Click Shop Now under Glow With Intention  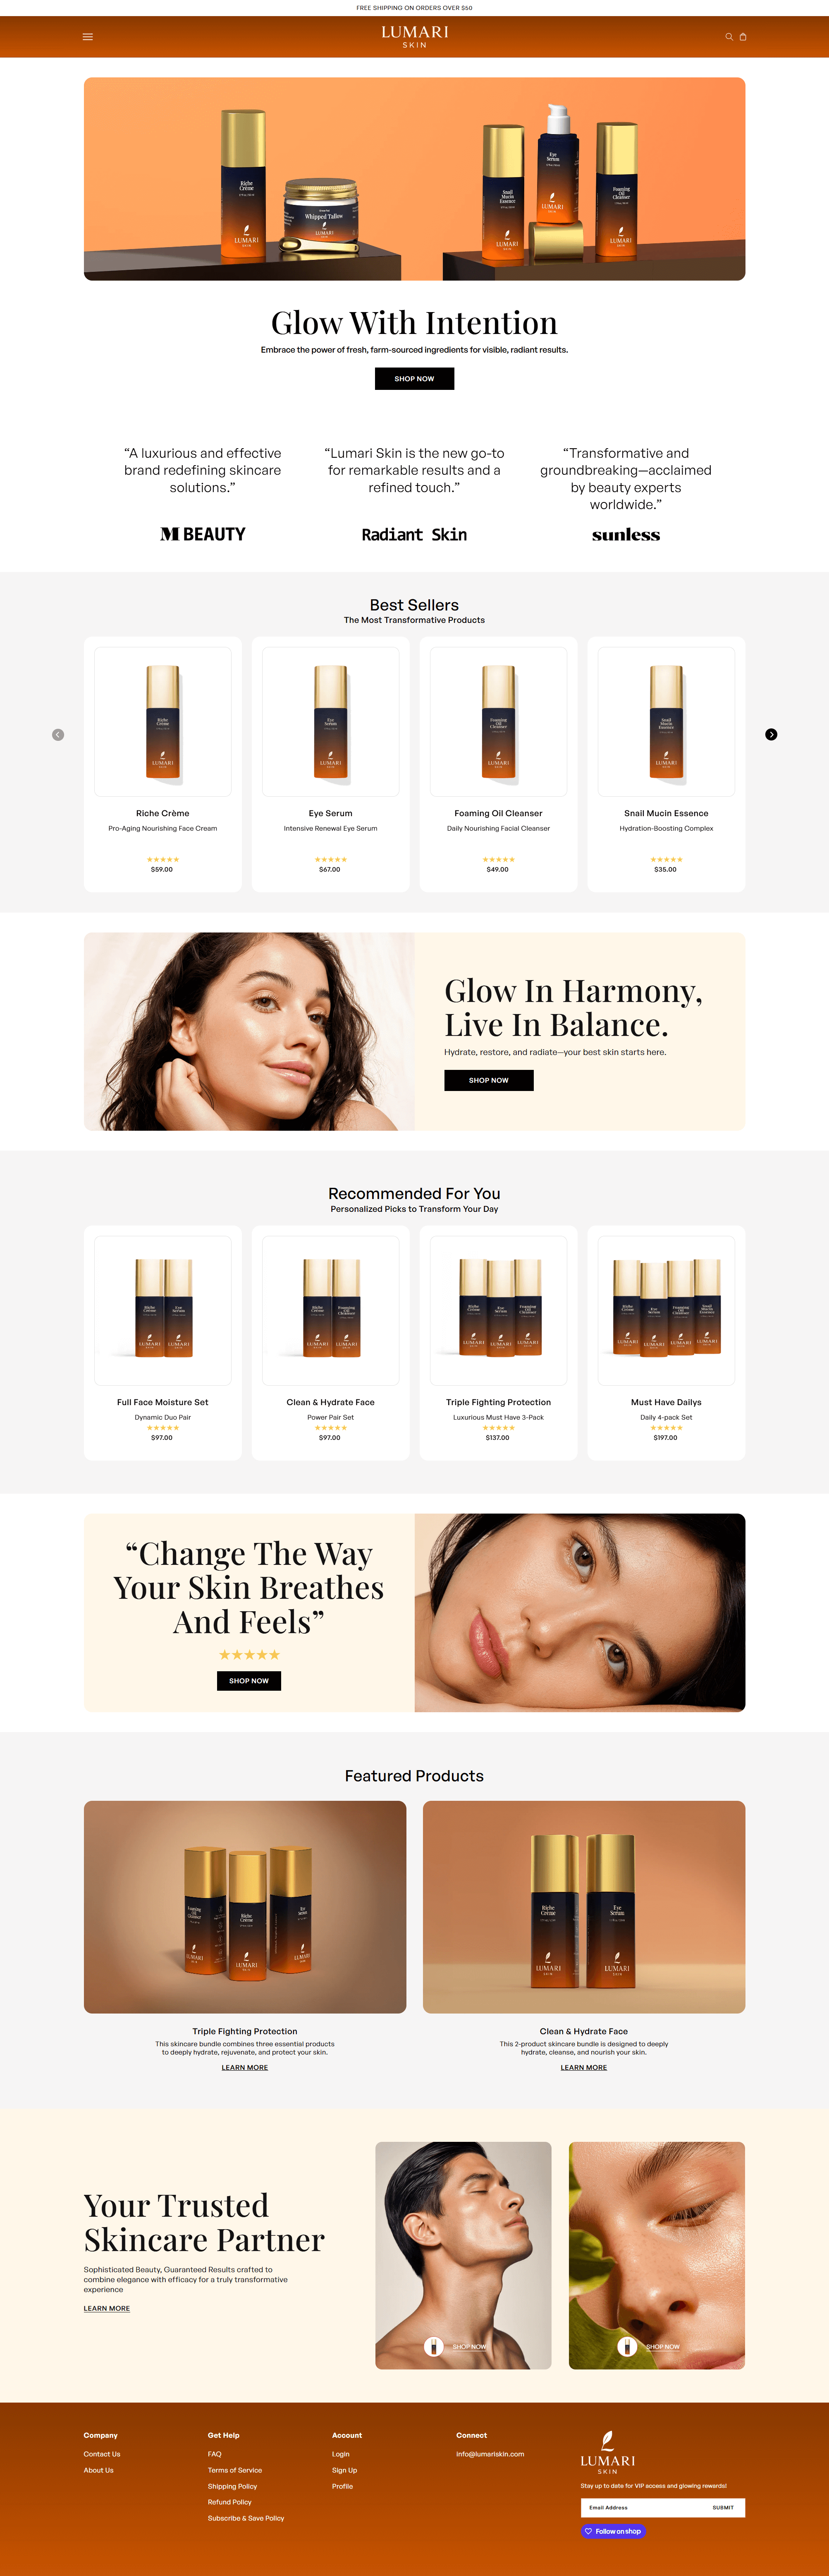[x=414, y=378]
